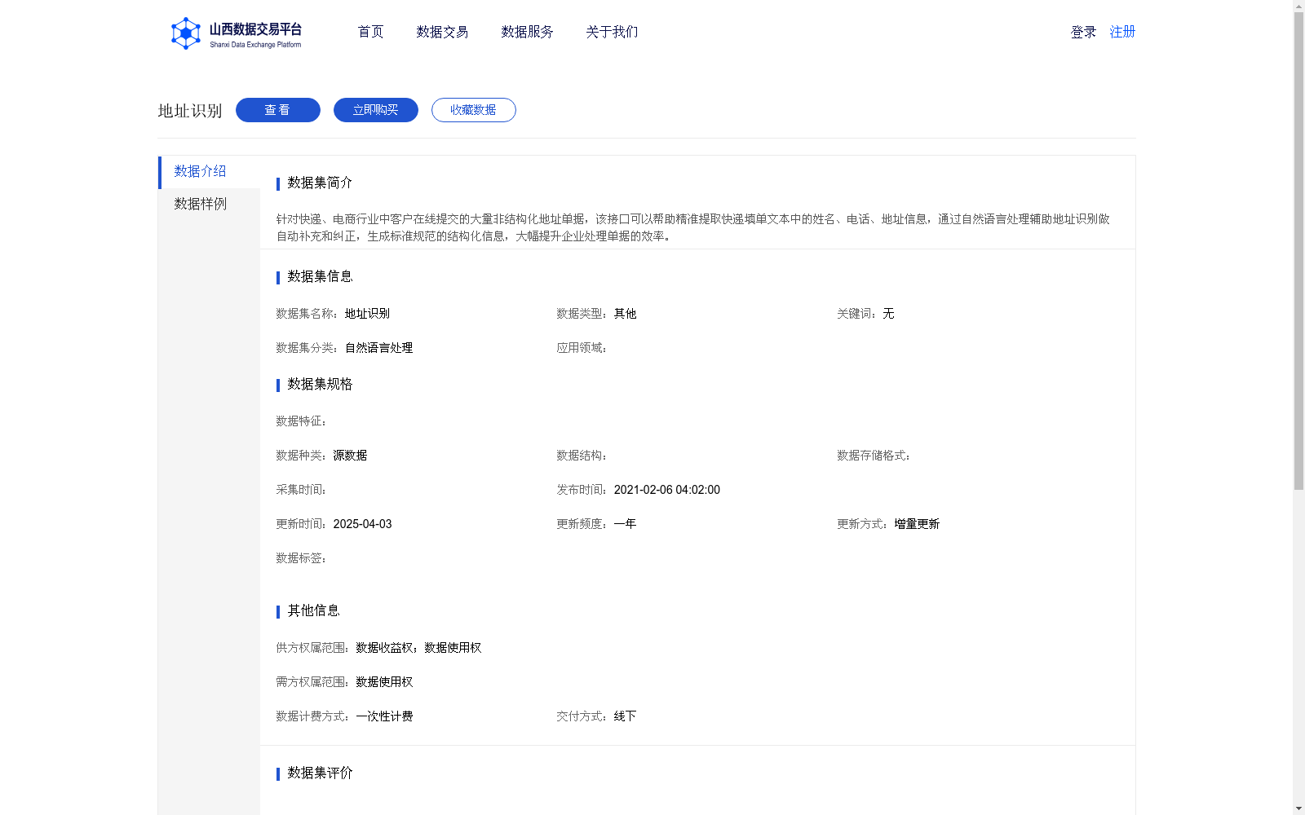This screenshot has width=1305, height=815.
Task: Click the 2021-02-06 04:02:00 publish time
Action: (666, 490)
